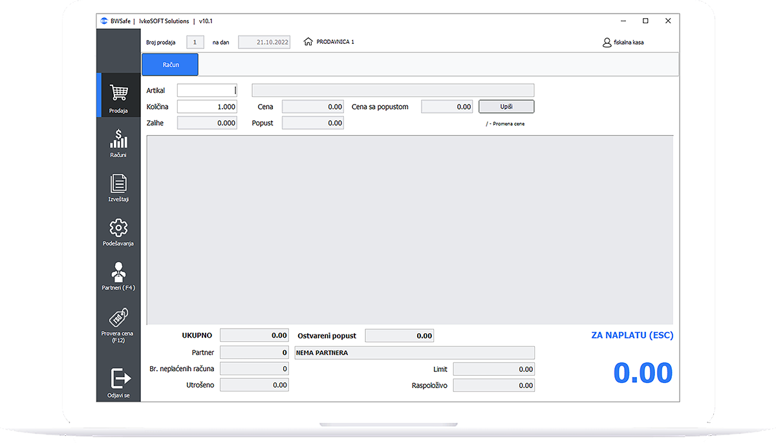Click the fiskalna kasa user icon
776x443 pixels.
(x=607, y=43)
